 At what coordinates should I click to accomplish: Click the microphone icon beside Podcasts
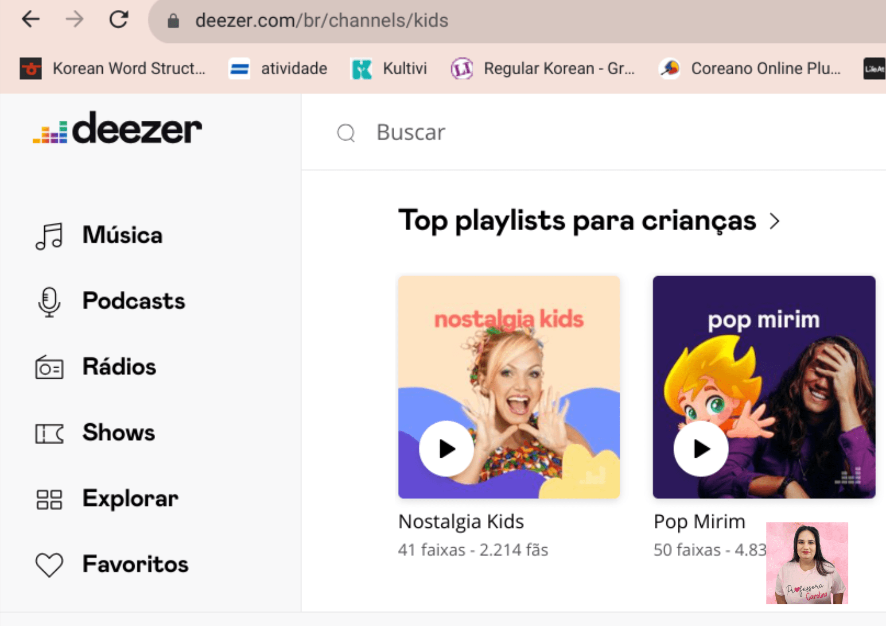[x=49, y=302]
